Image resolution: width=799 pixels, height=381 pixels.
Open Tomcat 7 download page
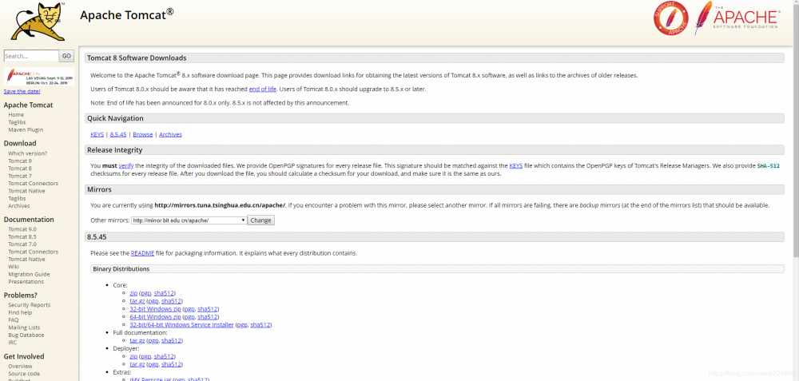click(x=20, y=176)
